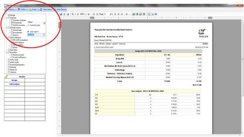
Task: Save the report with the floppy disk icon
Action: pos(61,14)
